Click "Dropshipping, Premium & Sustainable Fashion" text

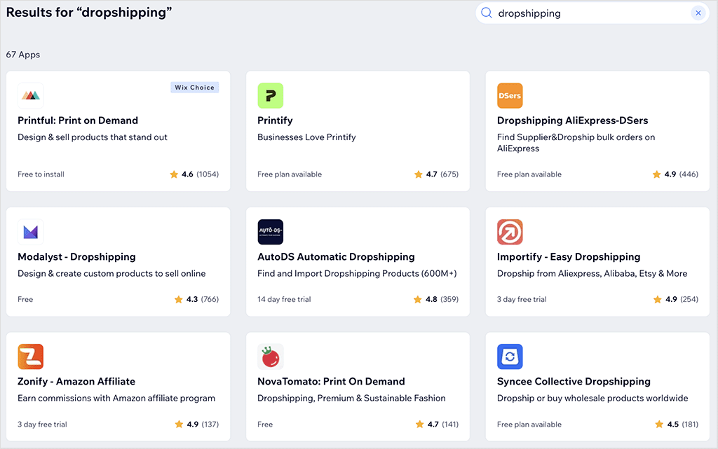coord(351,399)
